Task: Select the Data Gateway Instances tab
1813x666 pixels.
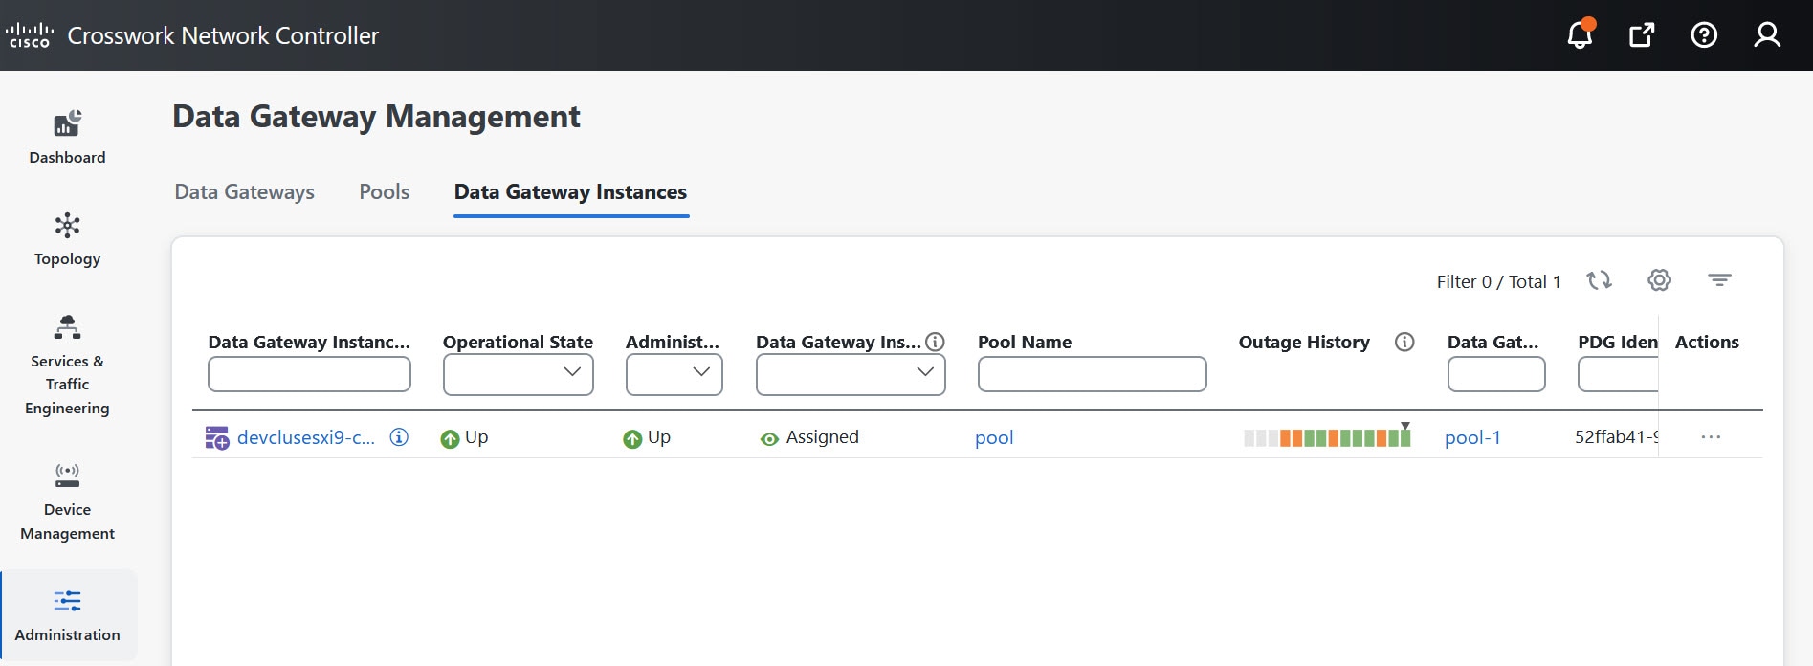Action: [570, 191]
